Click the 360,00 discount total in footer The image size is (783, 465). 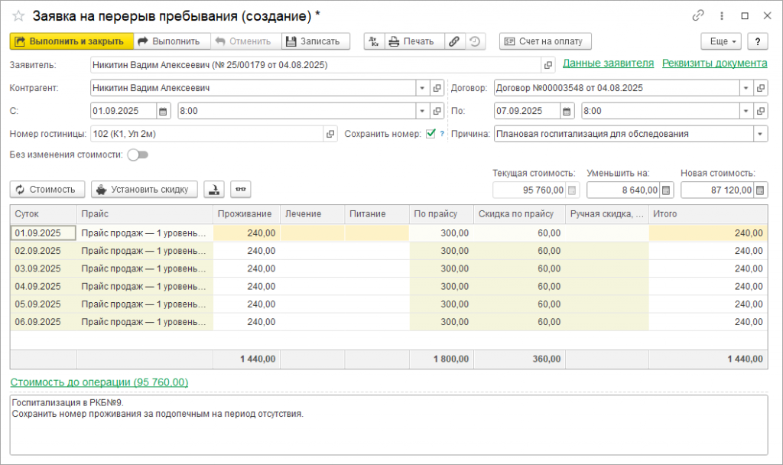click(546, 359)
